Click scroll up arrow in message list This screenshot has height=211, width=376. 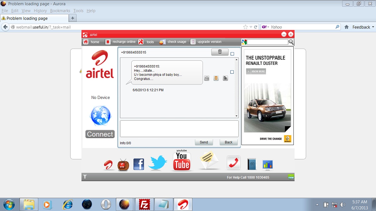point(237,59)
